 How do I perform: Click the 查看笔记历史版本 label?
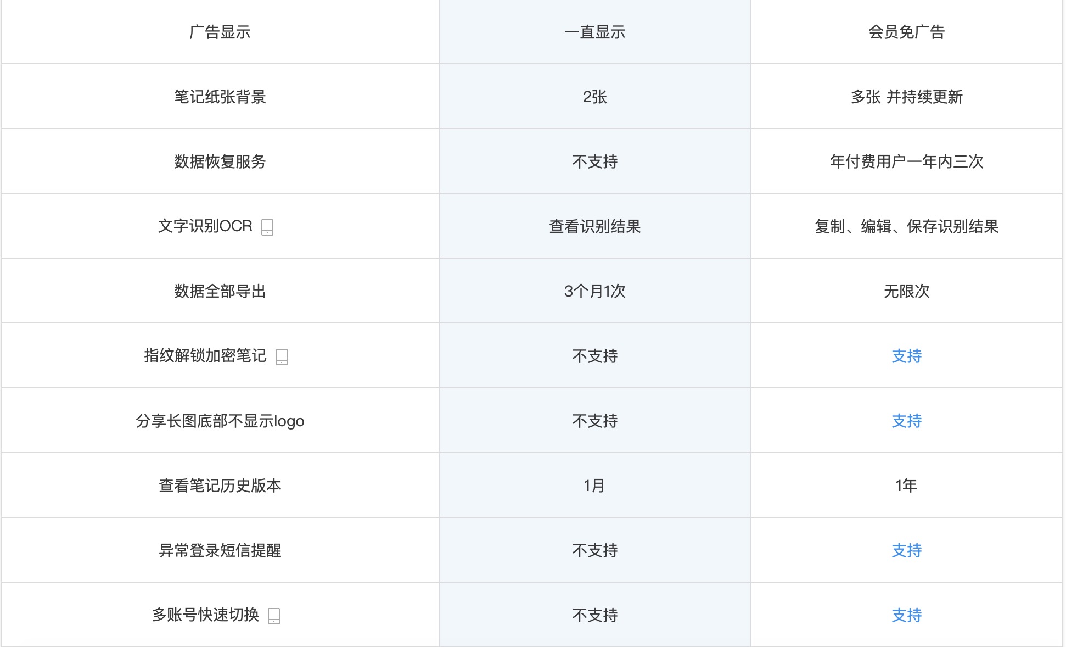click(x=220, y=486)
